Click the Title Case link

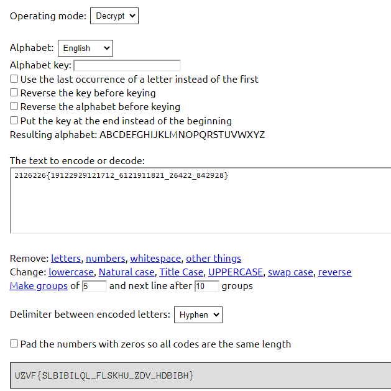(x=182, y=272)
